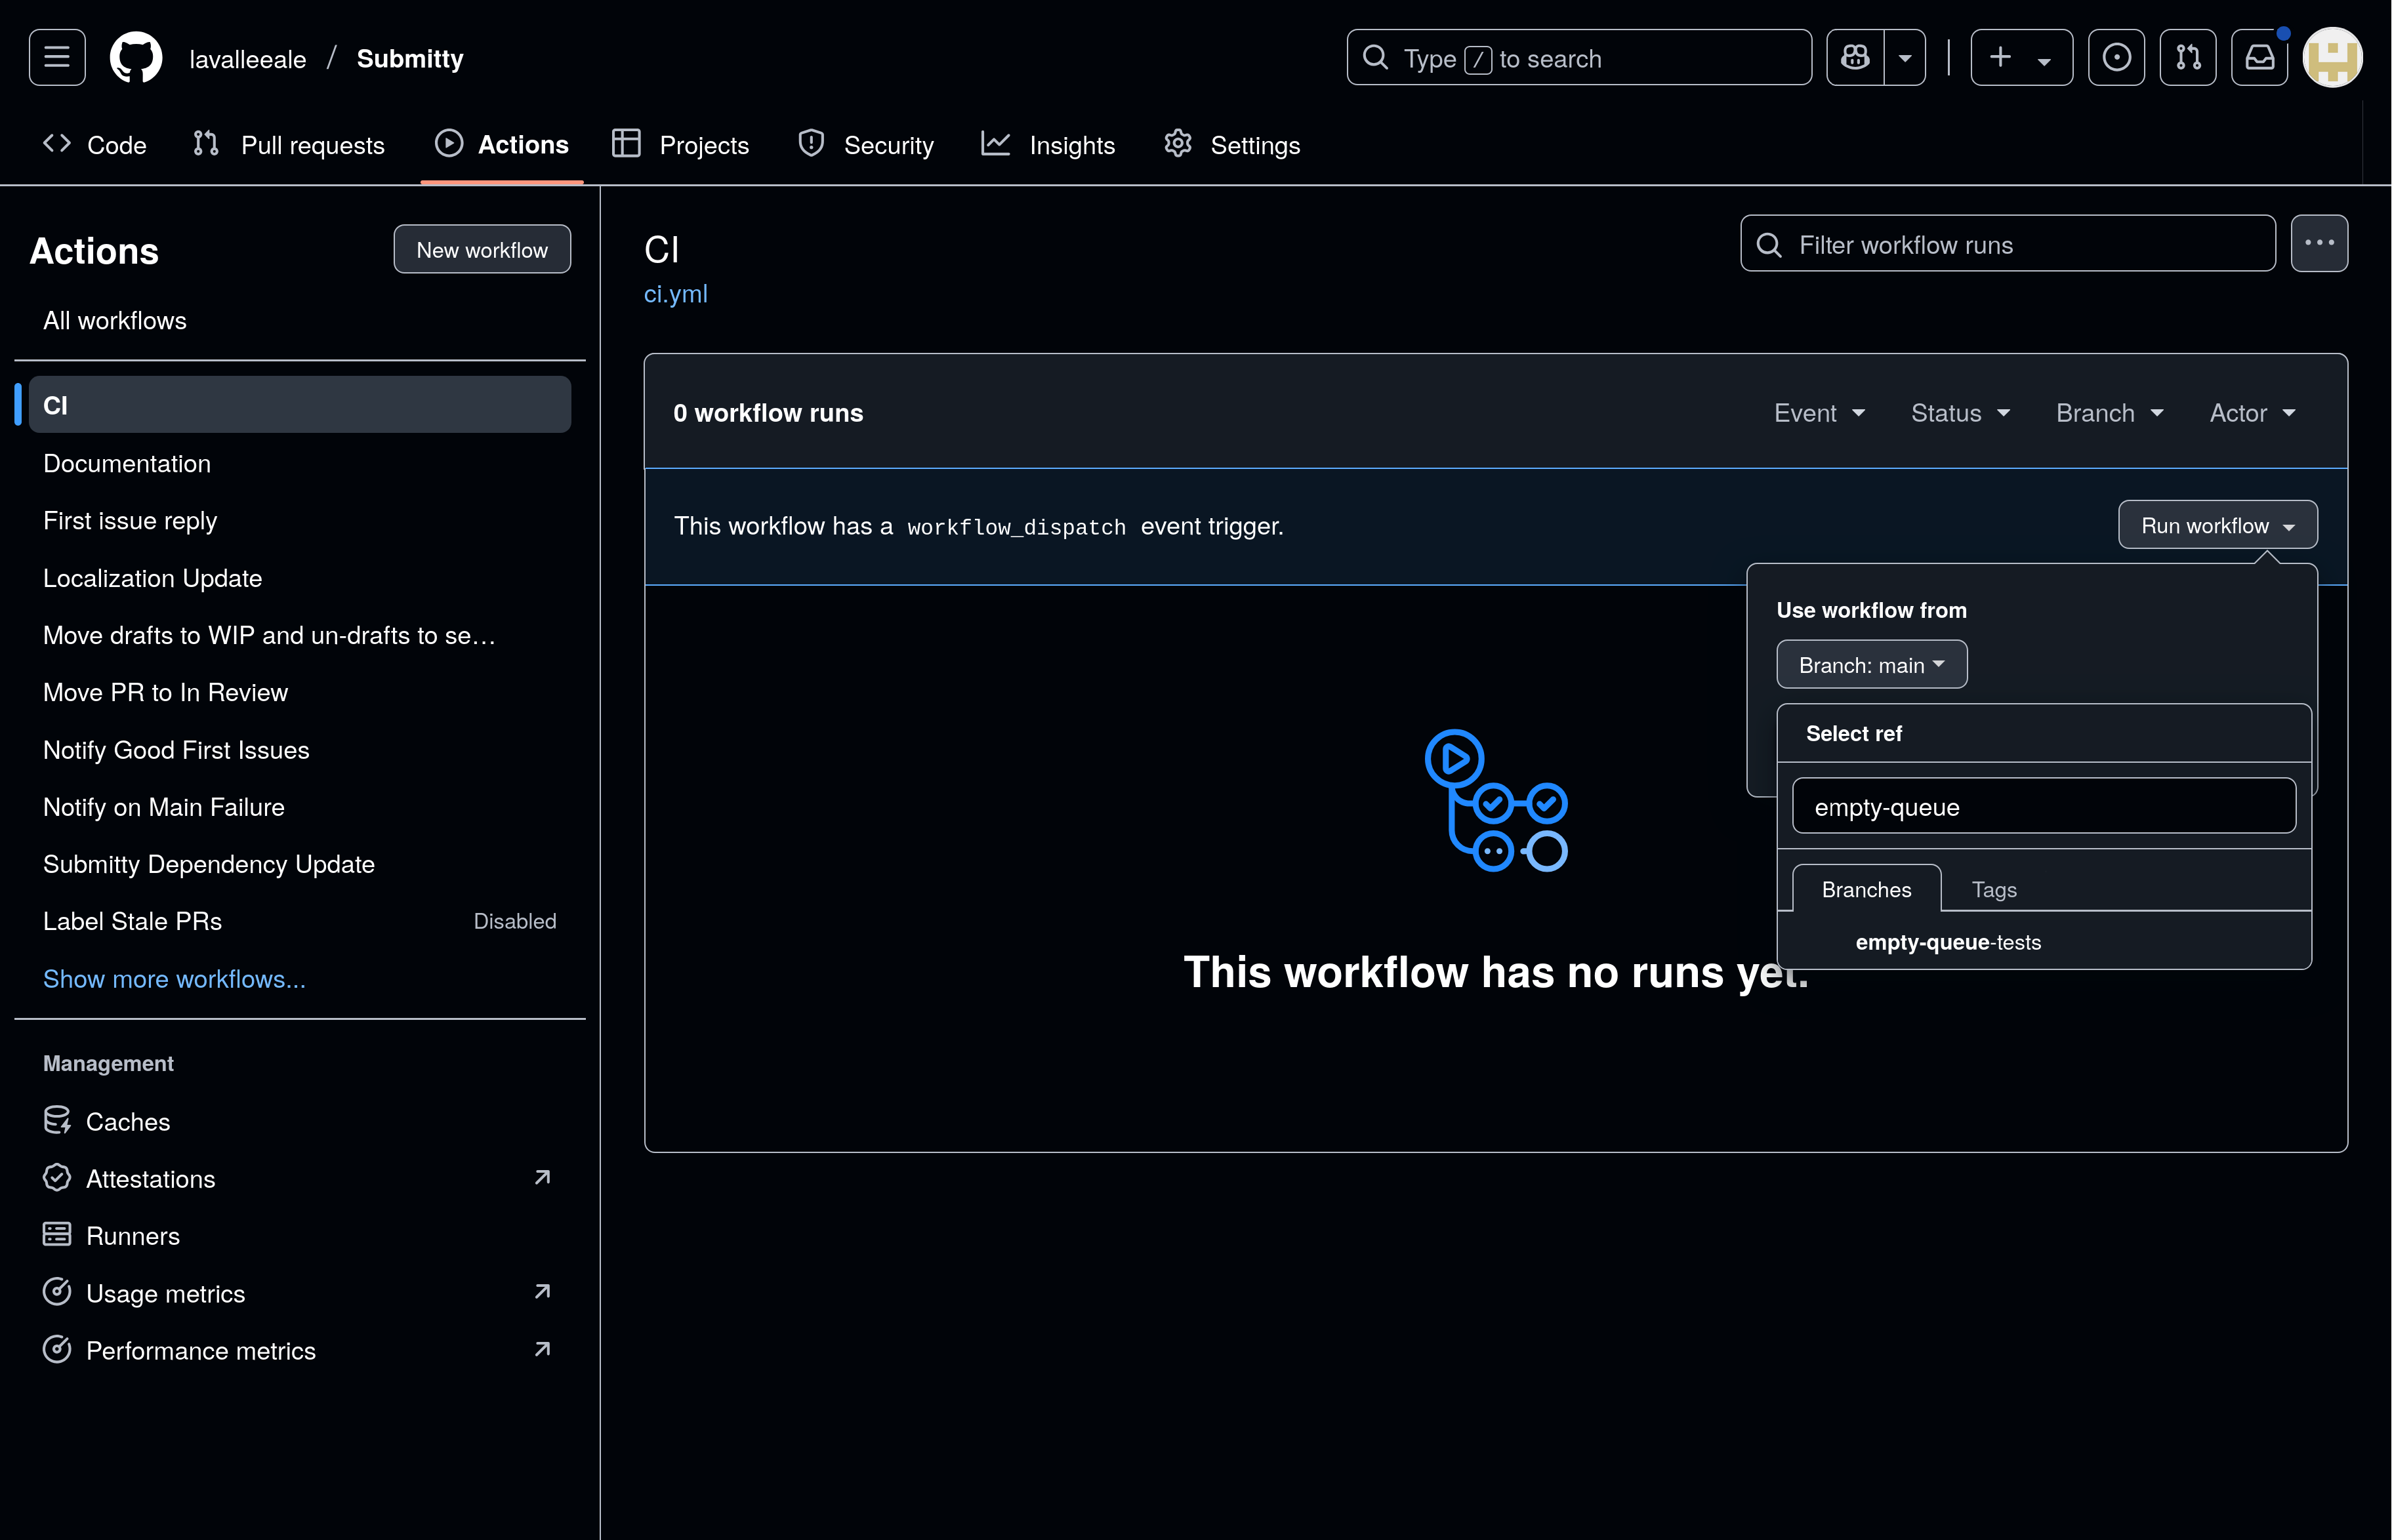The image size is (2392, 1540).
Task: Go to GitHub home via Octocat logo
Action: click(136, 57)
